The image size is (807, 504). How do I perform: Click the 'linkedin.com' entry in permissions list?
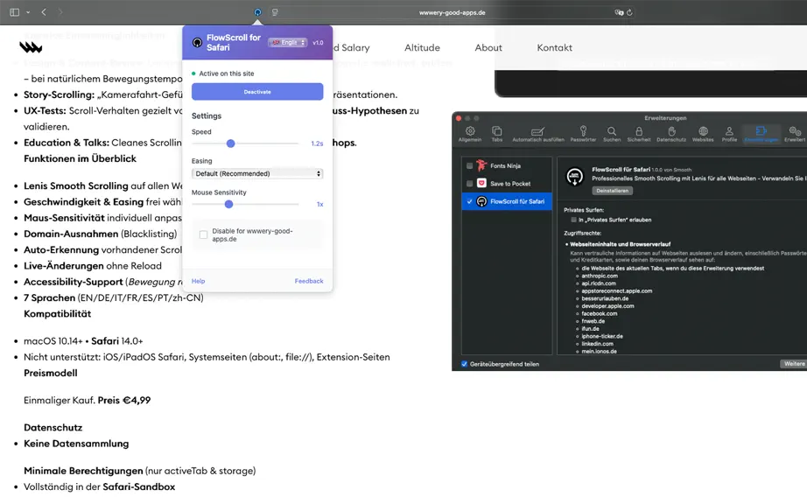click(x=597, y=344)
